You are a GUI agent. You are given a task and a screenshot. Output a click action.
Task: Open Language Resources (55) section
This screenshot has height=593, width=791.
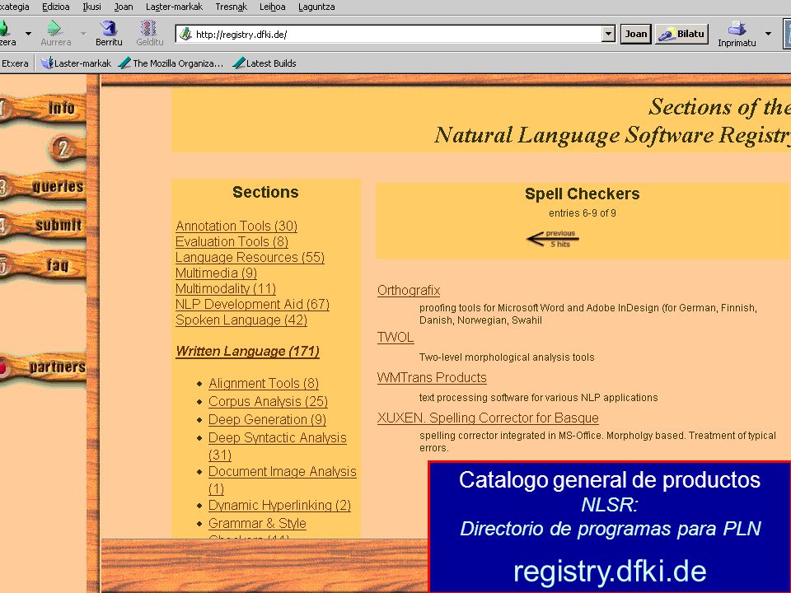pyautogui.click(x=250, y=257)
